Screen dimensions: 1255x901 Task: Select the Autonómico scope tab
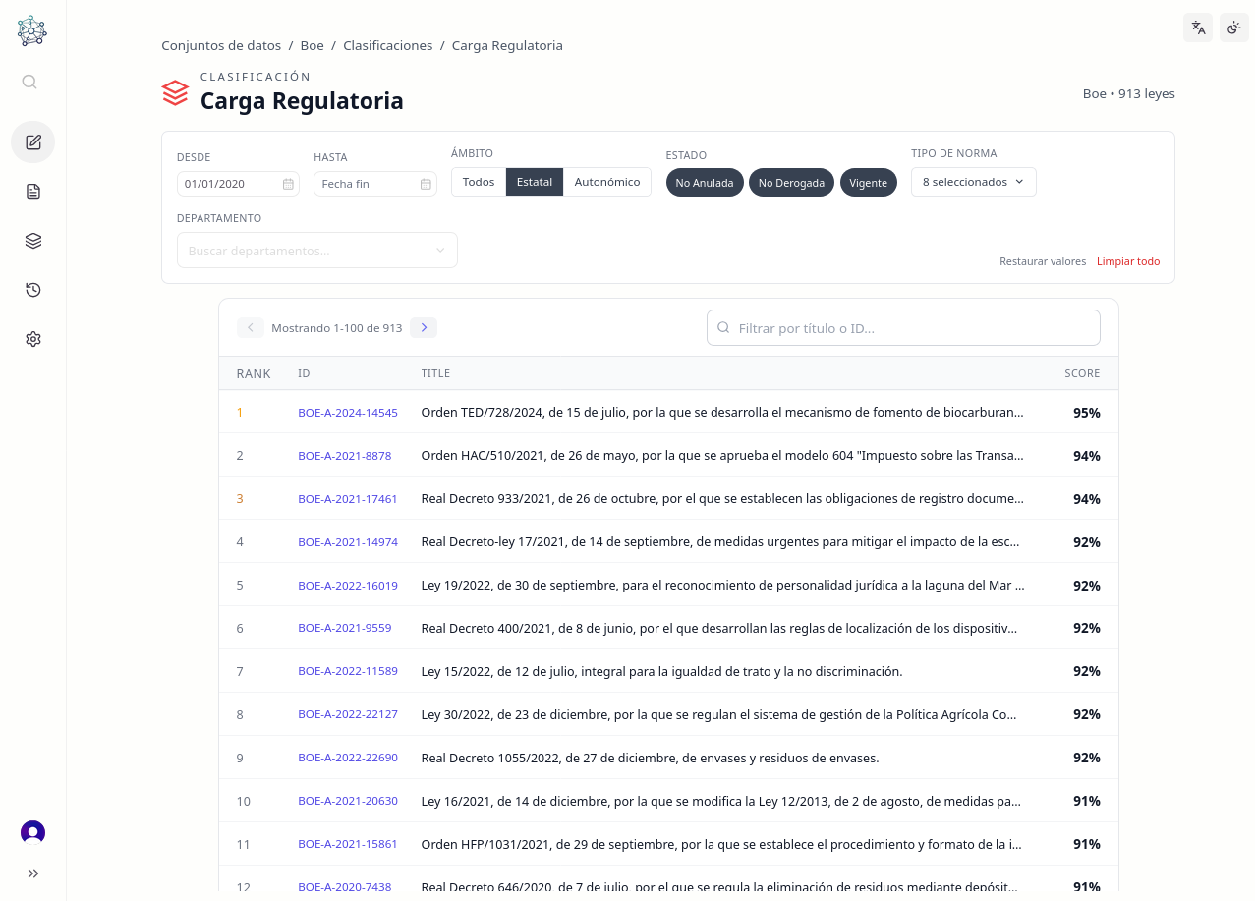[x=606, y=182]
